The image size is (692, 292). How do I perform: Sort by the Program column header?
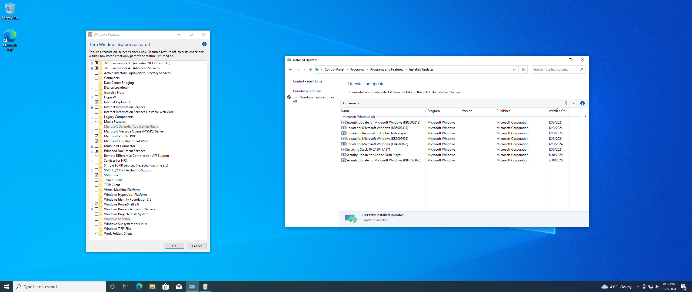443,111
